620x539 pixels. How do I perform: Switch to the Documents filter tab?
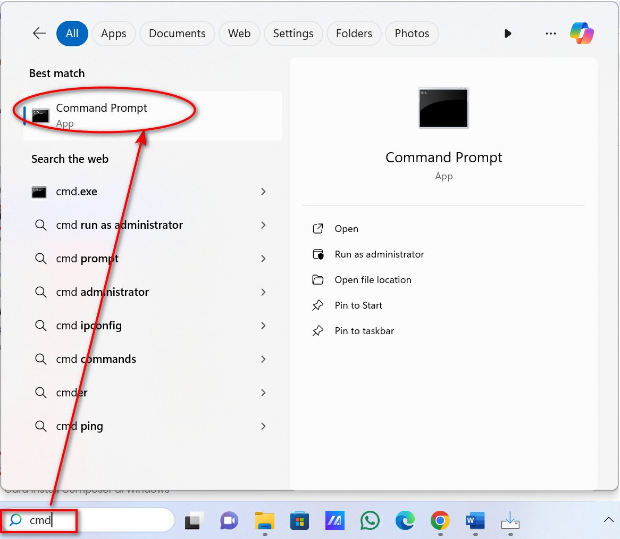pyautogui.click(x=177, y=34)
